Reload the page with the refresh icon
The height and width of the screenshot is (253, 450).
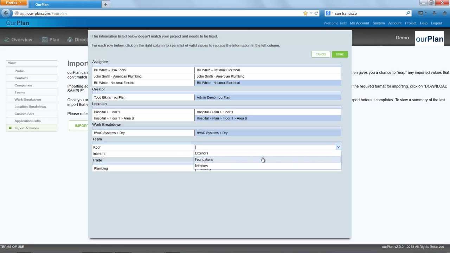tap(316, 13)
